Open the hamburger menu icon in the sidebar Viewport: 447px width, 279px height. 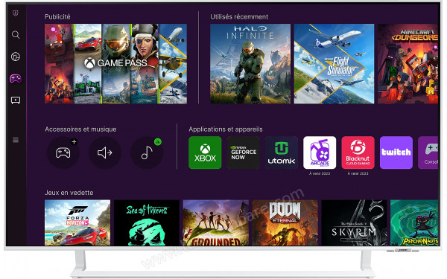[16, 140]
